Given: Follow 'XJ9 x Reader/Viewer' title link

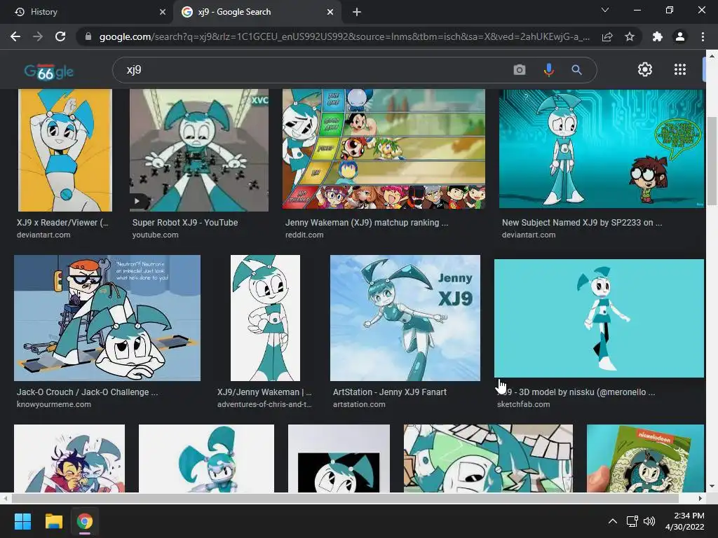Looking at the screenshot, I should [x=62, y=223].
